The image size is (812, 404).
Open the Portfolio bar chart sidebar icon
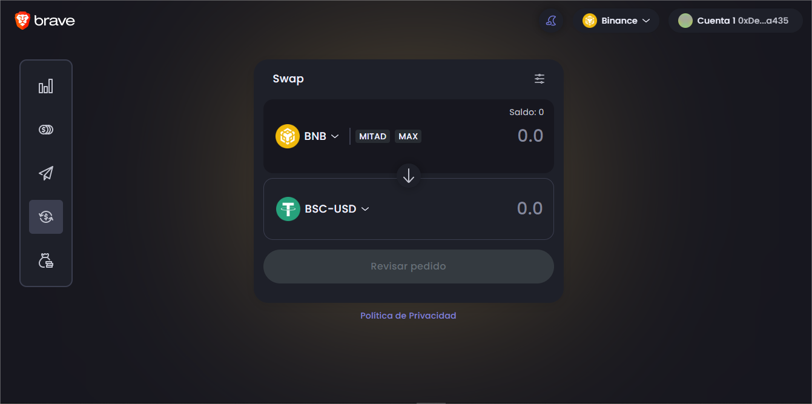pos(46,86)
